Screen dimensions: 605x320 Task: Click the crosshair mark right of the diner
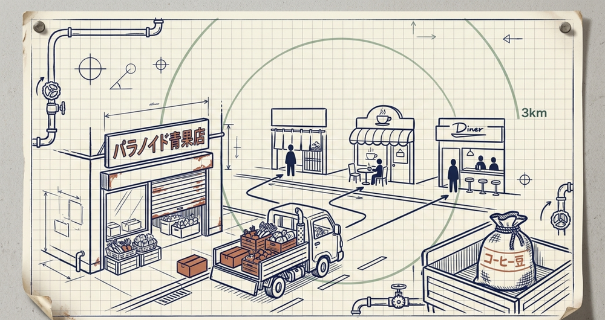tap(525, 179)
